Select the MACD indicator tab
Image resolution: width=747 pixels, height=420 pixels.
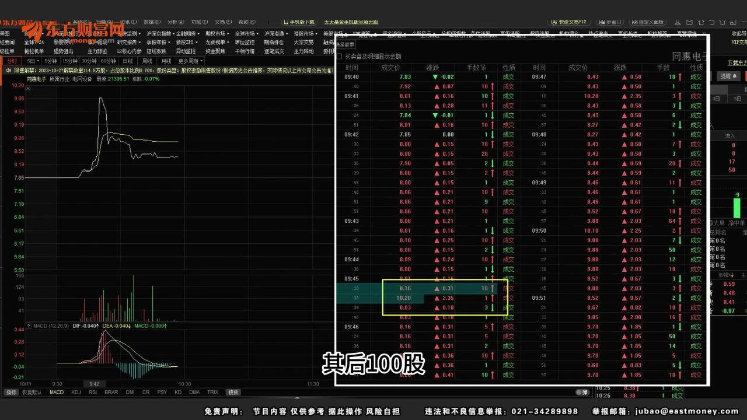[x=57, y=392]
